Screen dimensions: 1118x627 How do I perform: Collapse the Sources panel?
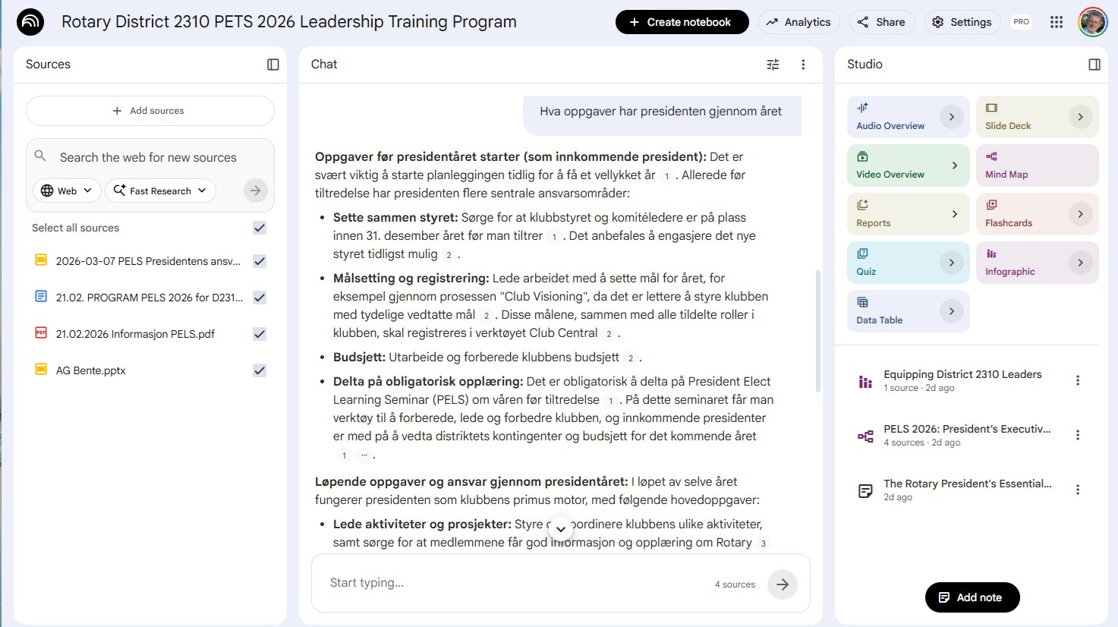273,65
